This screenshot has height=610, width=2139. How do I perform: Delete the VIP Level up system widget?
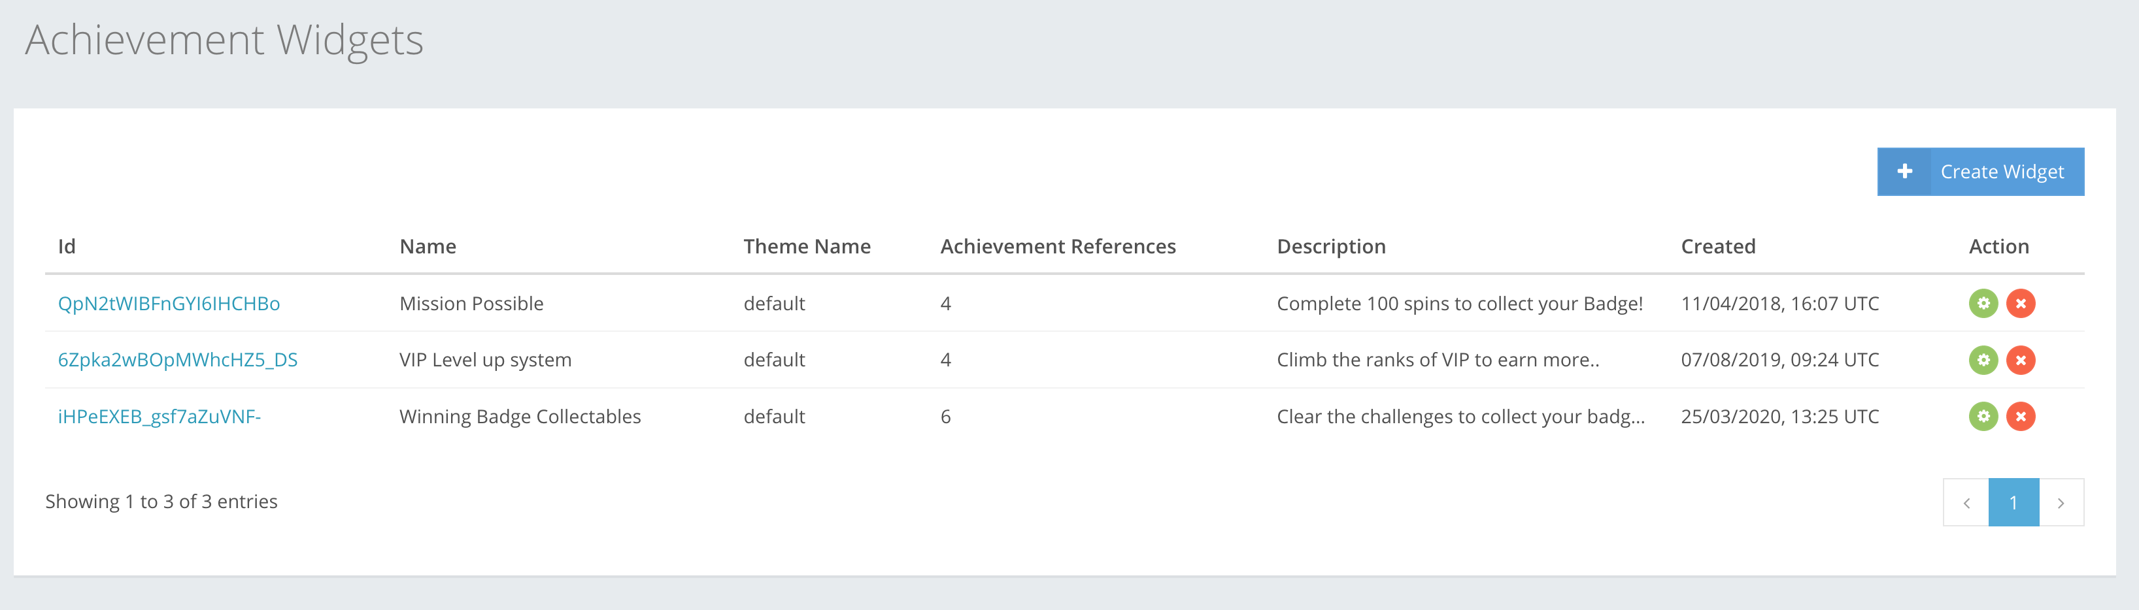pos(2021,359)
